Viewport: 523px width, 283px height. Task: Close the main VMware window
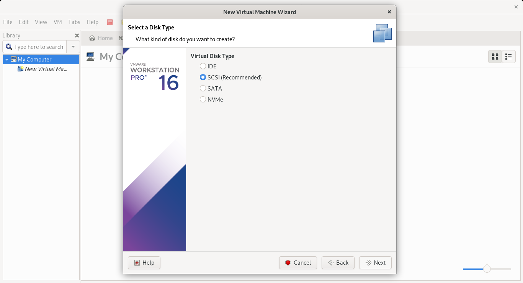pyautogui.click(x=516, y=7)
